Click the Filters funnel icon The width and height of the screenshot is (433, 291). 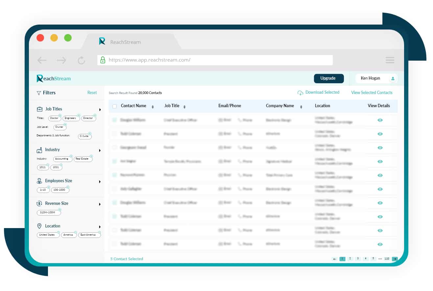click(x=39, y=93)
